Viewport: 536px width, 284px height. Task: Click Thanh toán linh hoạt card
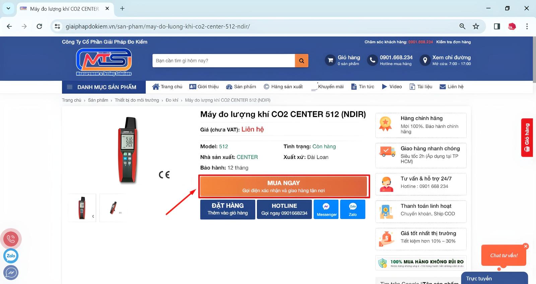[421, 211]
